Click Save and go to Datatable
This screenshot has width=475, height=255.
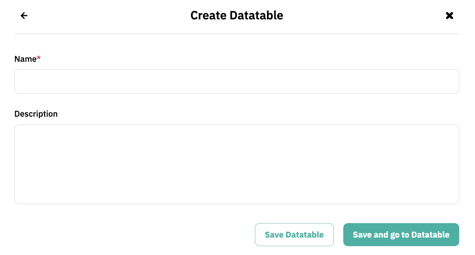(401, 235)
